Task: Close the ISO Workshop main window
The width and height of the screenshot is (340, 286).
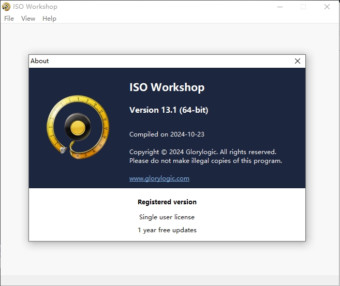Action: 327,7
